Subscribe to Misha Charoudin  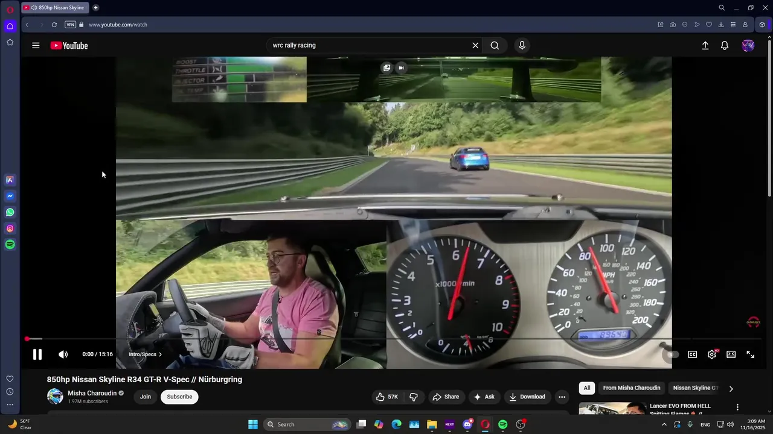(179, 397)
